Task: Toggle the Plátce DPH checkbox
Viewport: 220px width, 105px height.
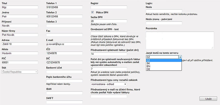Action: [92, 12]
